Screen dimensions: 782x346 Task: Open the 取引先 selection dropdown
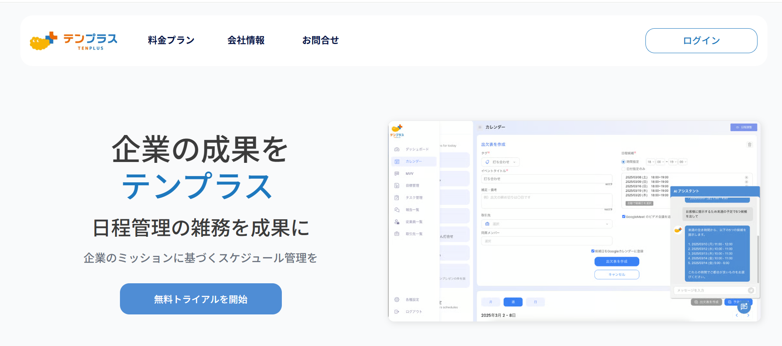click(547, 224)
